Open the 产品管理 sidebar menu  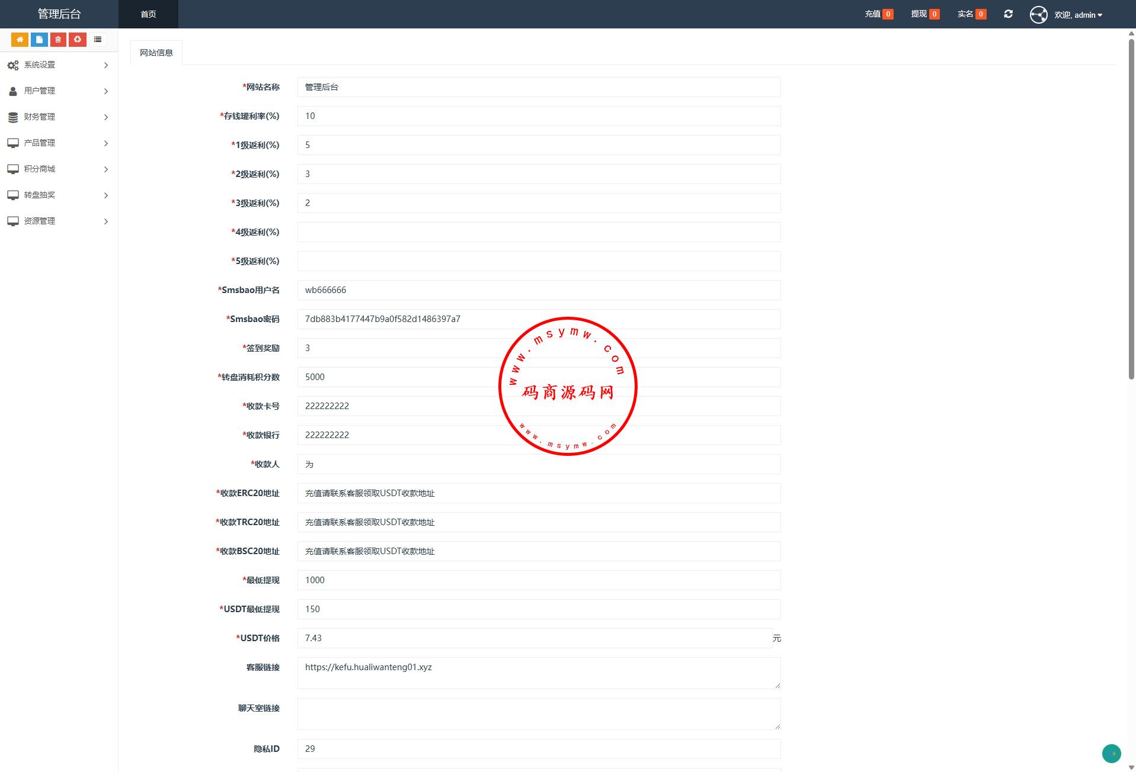(59, 143)
